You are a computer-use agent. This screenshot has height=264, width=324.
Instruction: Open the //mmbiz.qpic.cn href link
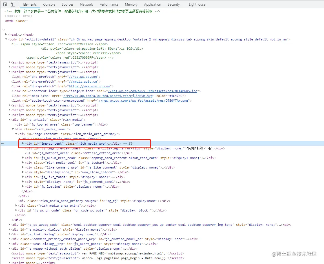(x=83, y=81)
